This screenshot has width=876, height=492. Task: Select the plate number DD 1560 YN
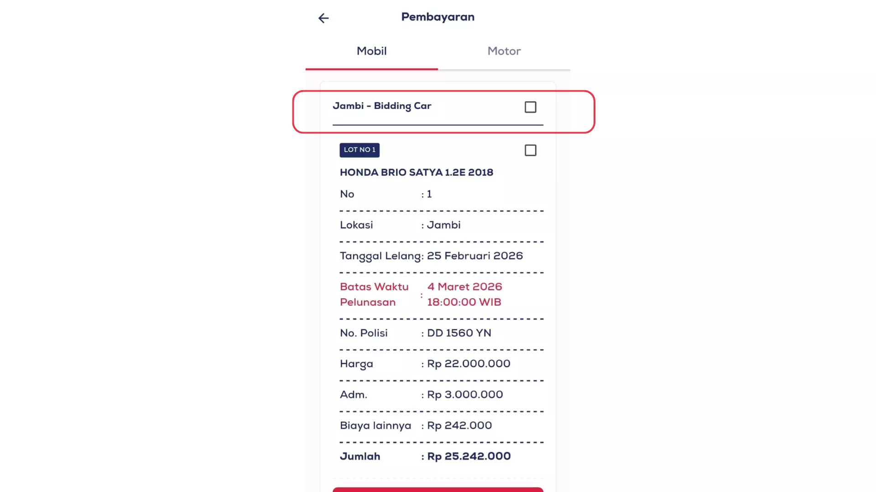pos(459,333)
